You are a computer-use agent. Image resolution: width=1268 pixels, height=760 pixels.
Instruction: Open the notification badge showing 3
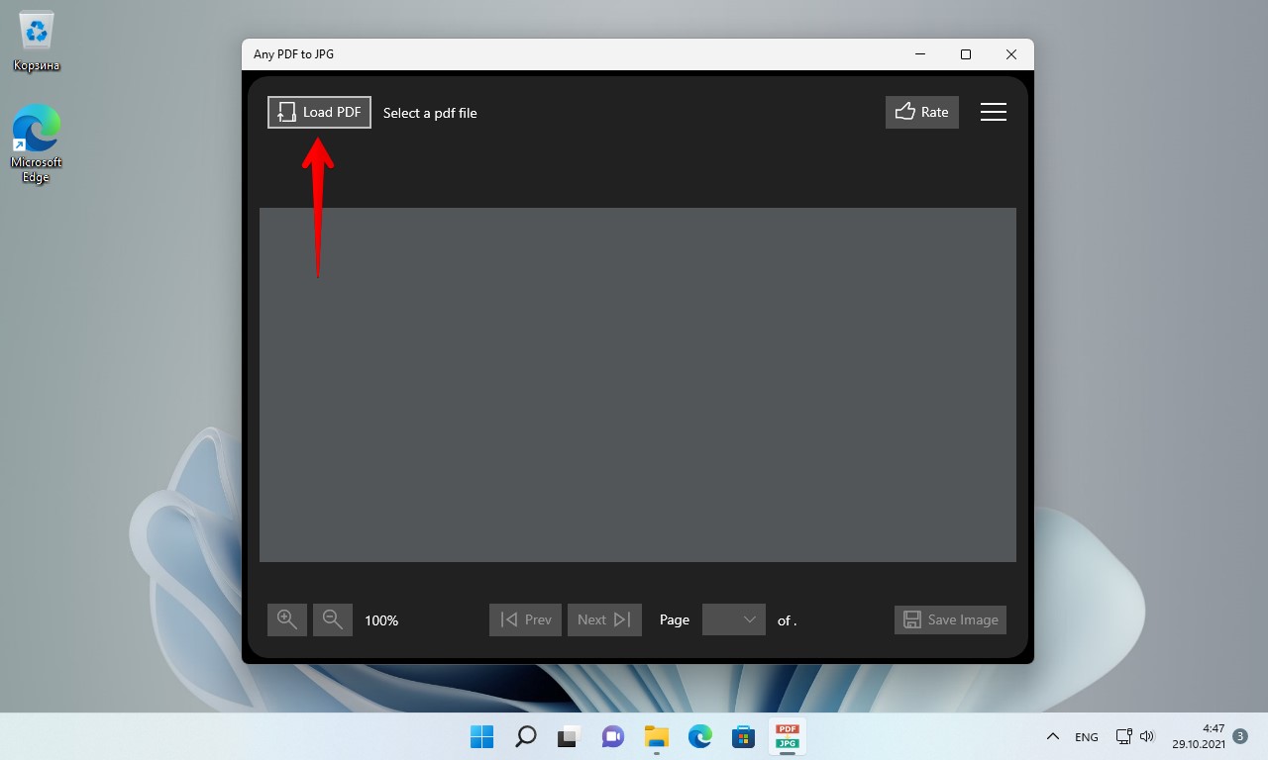1240,736
